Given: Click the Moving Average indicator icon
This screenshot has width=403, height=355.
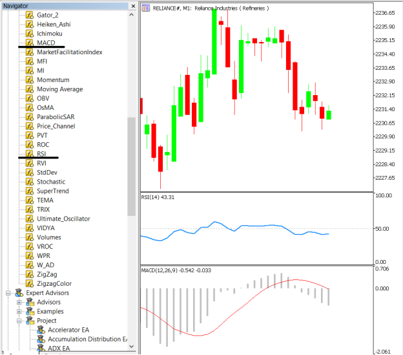Looking at the screenshot, I should point(30,89).
